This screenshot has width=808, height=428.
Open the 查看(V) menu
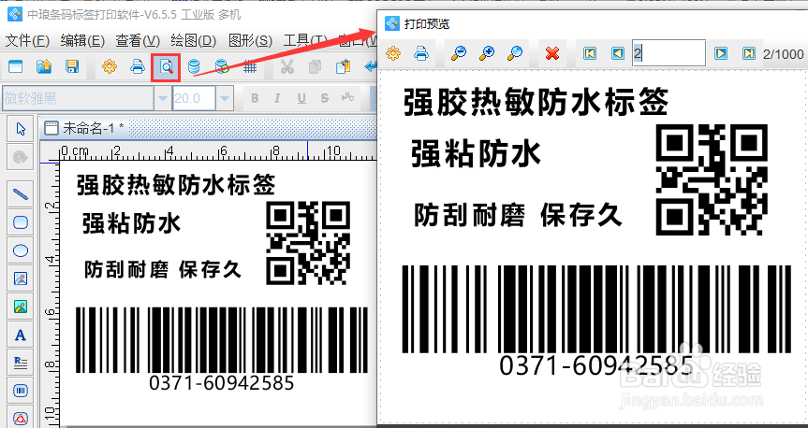[x=138, y=40]
